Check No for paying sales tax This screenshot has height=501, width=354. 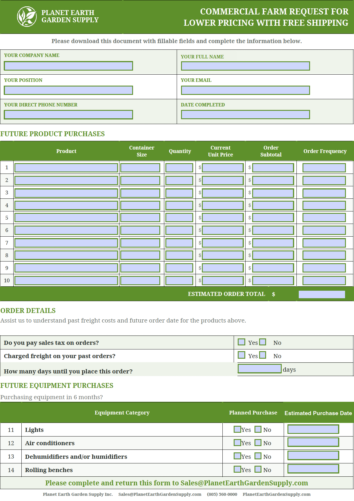click(x=263, y=342)
